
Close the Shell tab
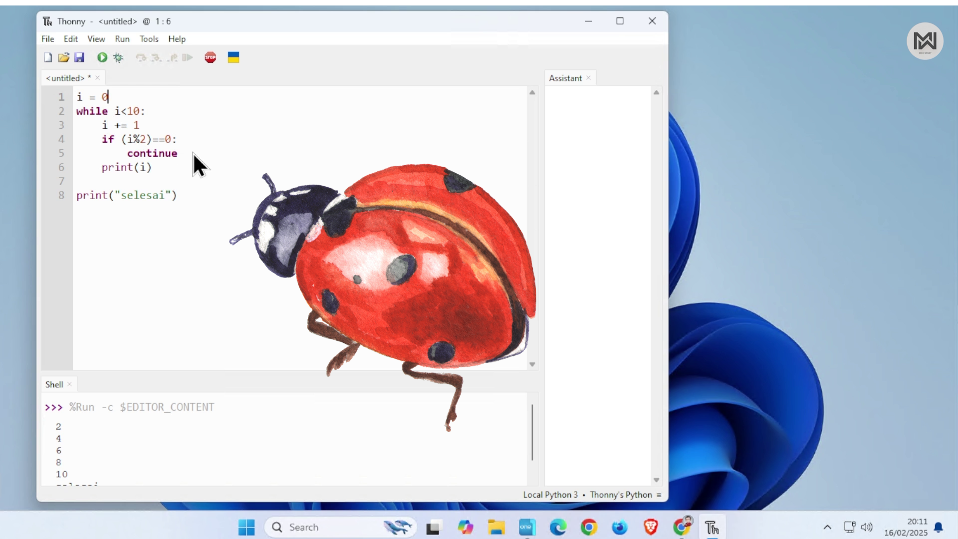click(69, 384)
